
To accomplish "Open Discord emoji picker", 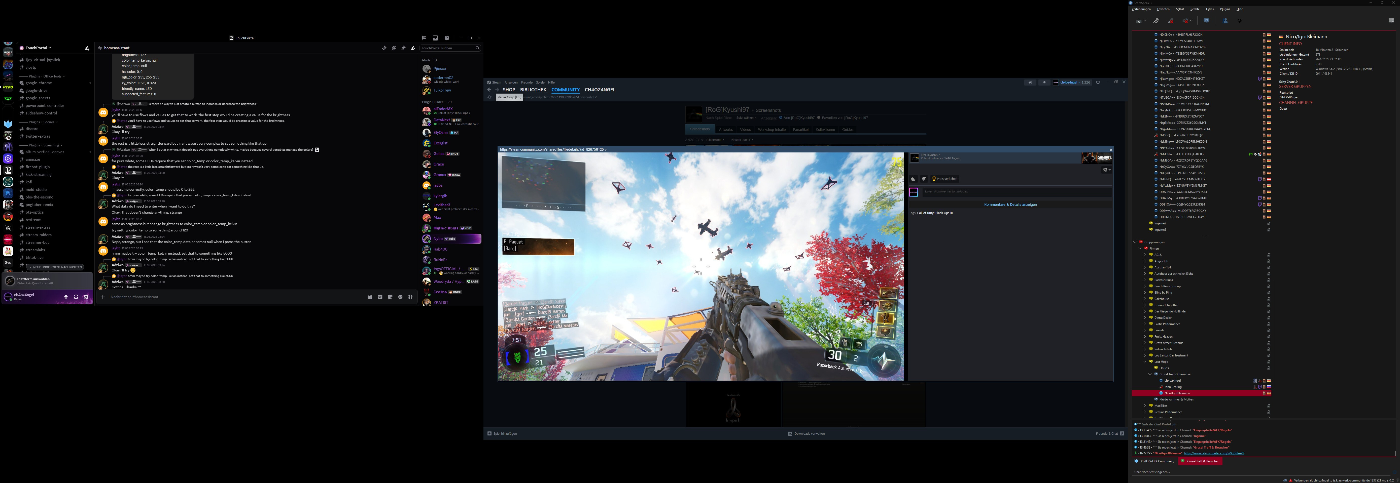I will [x=401, y=297].
